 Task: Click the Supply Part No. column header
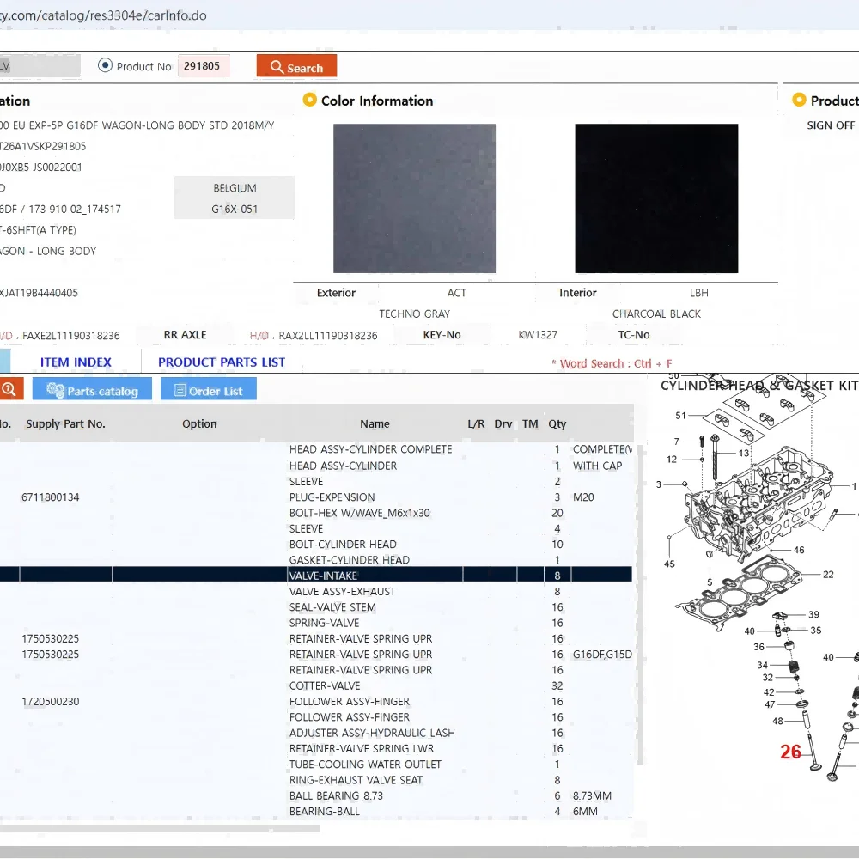pyautogui.click(x=65, y=423)
